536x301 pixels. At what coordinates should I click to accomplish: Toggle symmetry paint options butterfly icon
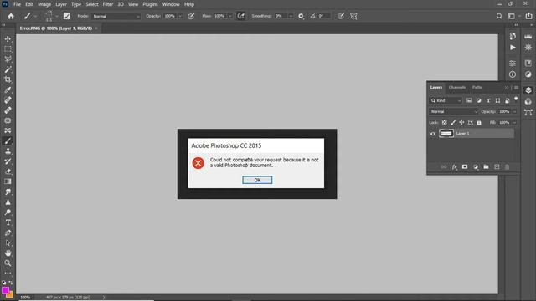[x=353, y=16]
